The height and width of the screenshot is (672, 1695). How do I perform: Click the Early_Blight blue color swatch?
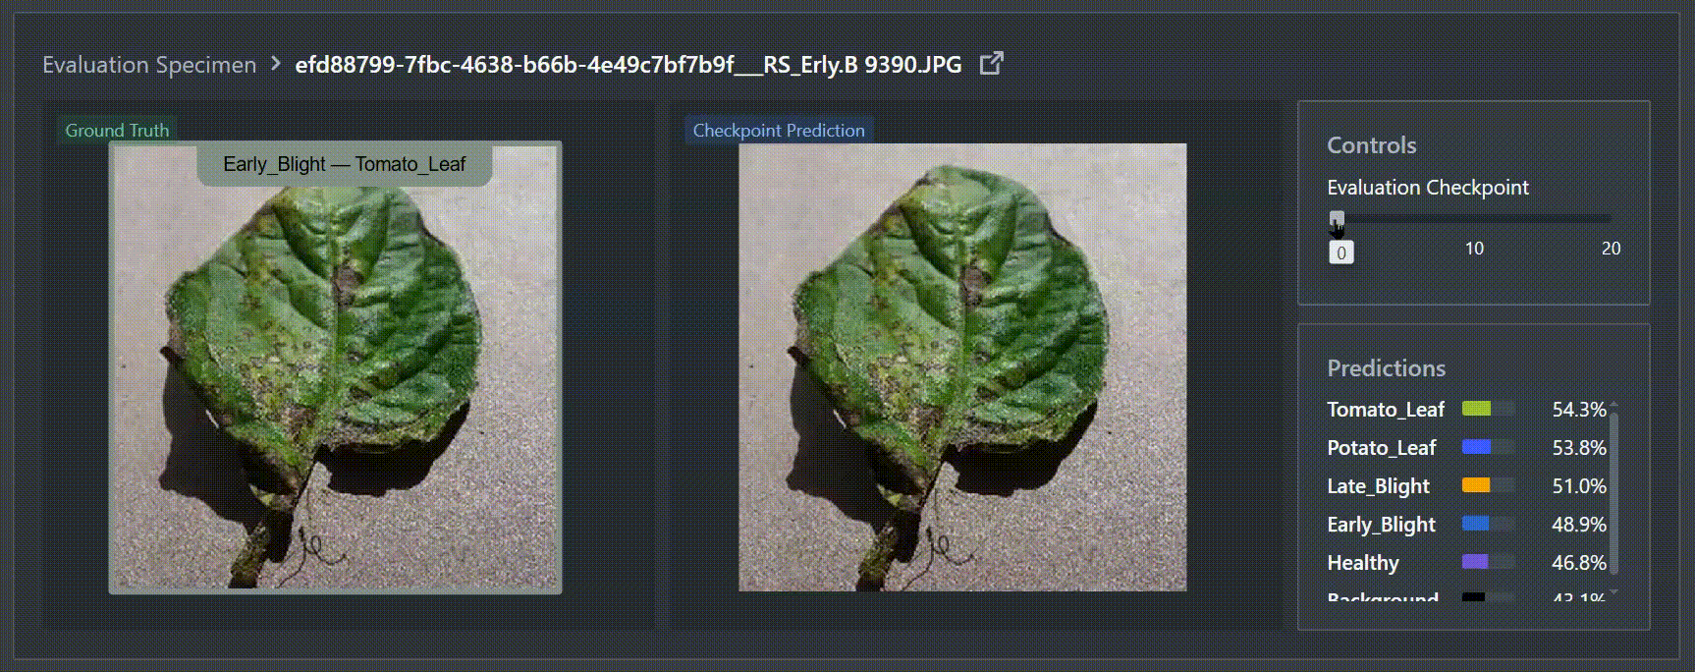point(1475,524)
